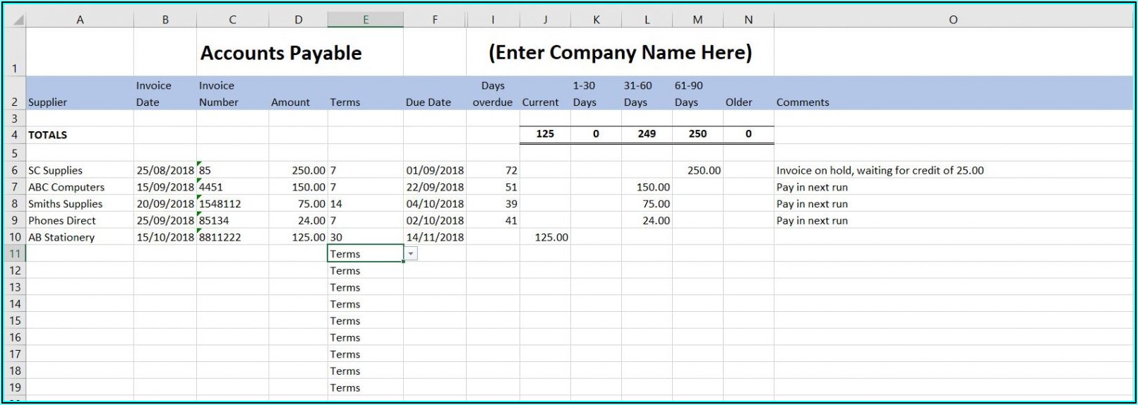
Task: Select the 'ABC Computers' supplier cell
Action: pyautogui.click(x=80, y=187)
